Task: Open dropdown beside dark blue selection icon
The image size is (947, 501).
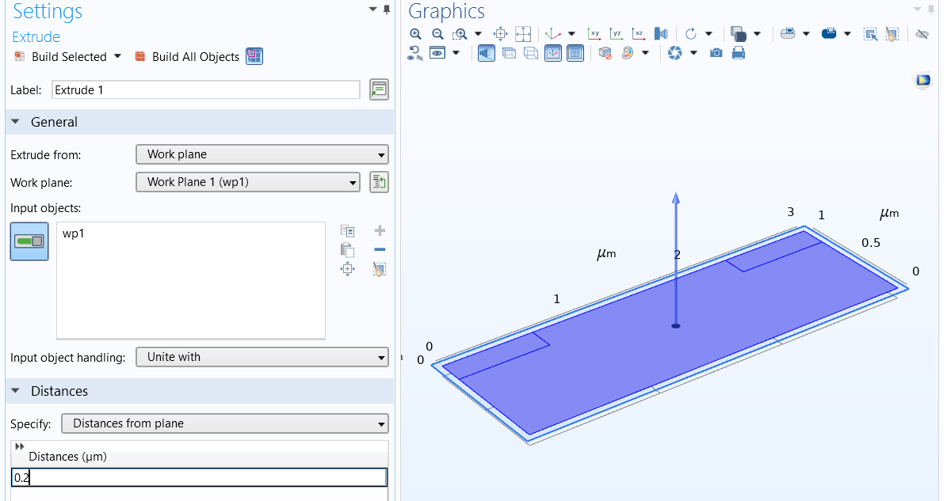Action: click(x=847, y=34)
